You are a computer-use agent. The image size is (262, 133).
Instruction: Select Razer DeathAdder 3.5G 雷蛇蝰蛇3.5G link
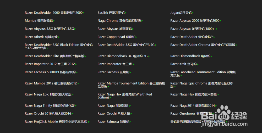[x=127, y=45]
